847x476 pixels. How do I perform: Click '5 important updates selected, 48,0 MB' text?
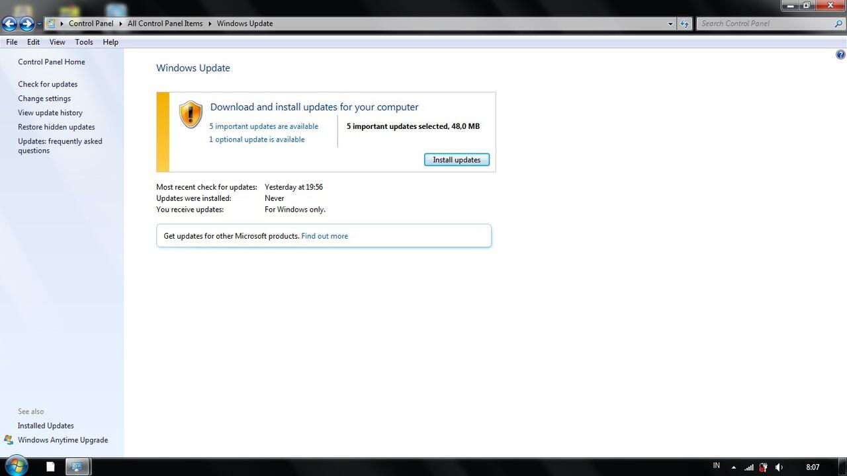tap(413, 126)
